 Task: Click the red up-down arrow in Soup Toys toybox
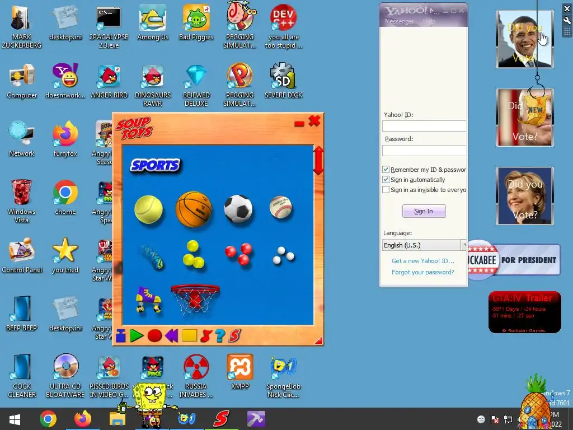[318, 161]
